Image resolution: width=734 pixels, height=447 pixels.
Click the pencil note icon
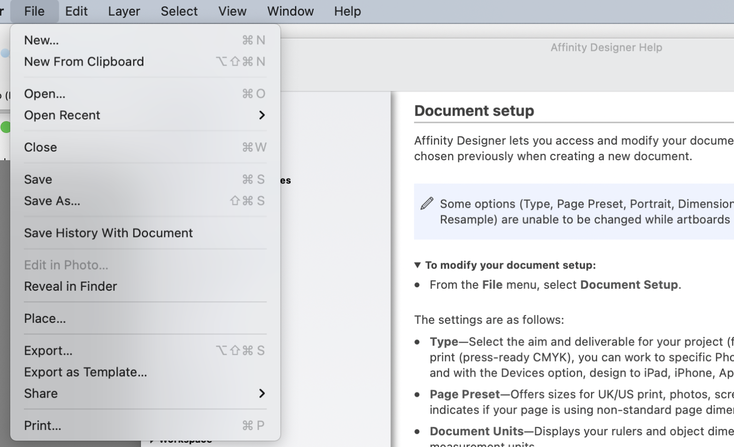(427, 203)
